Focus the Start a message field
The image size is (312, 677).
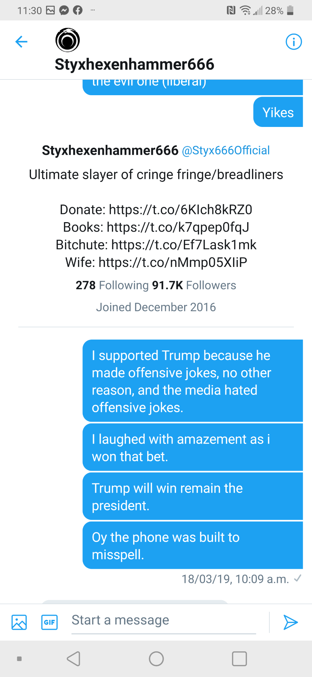(163, 620)
